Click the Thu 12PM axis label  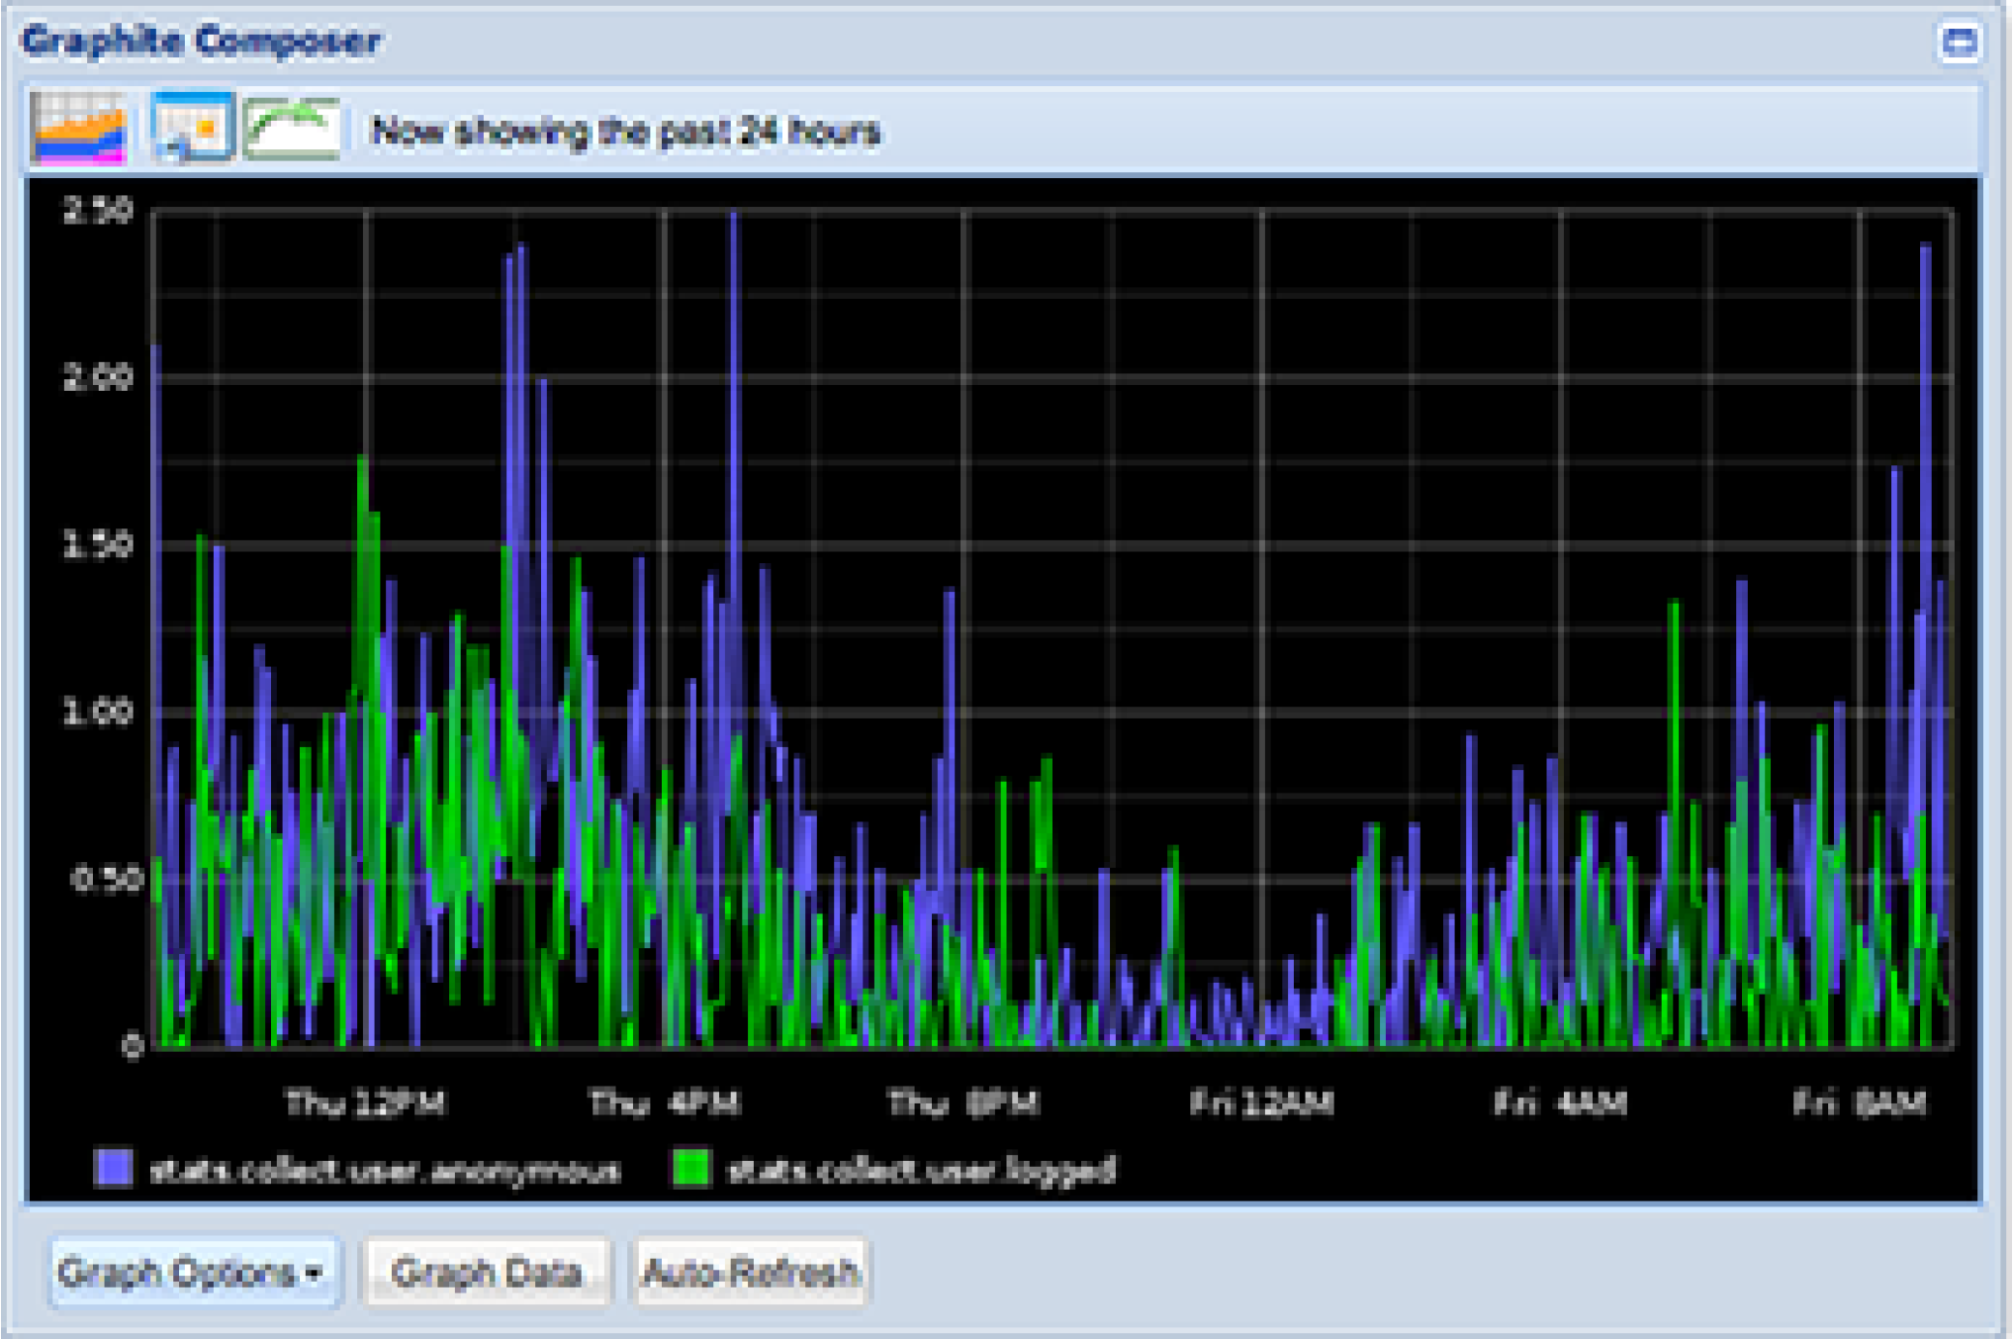(367, 1105)
